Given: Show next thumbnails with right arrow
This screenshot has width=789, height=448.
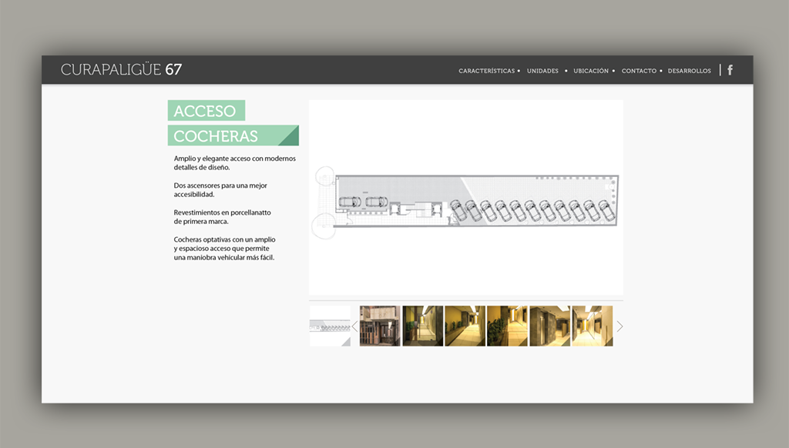Looking at the screenshot, I should pyautogui.click(x=620, y=326).
